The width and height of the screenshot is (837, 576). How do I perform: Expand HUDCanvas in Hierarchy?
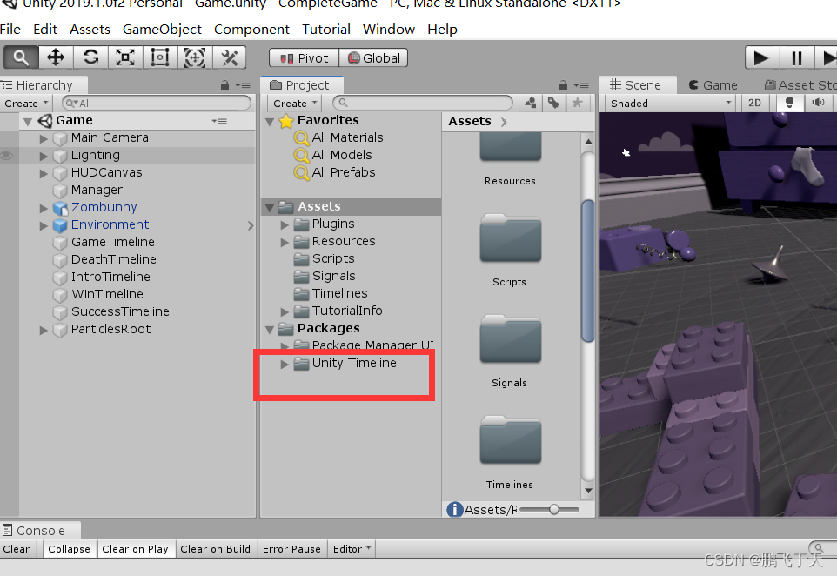coord(44,173)
